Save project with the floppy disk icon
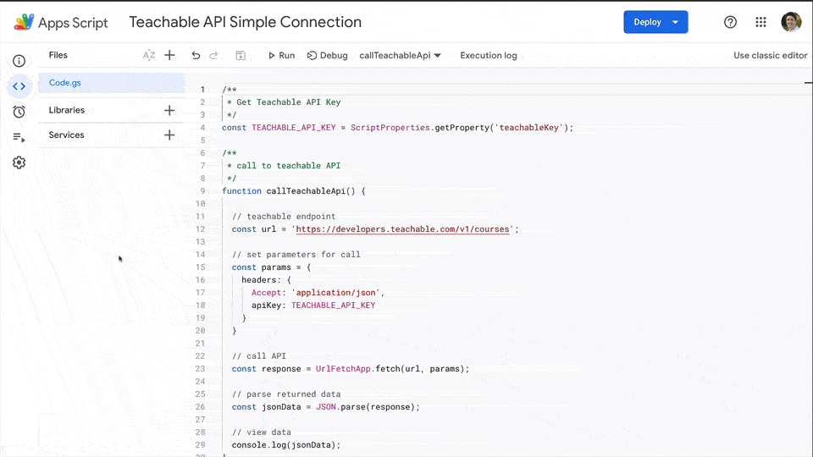This screenshot has width=813, height=457. tap(241, 56)
